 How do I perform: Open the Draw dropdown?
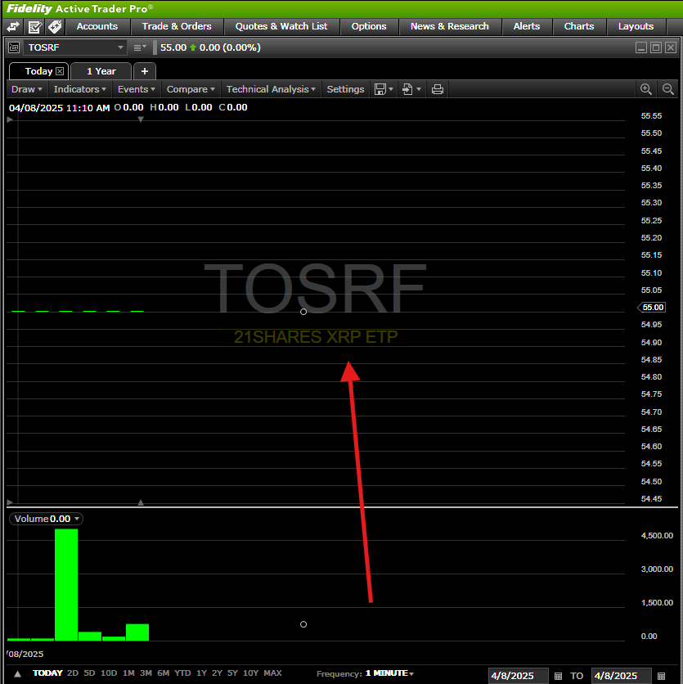tap(27, 89)
